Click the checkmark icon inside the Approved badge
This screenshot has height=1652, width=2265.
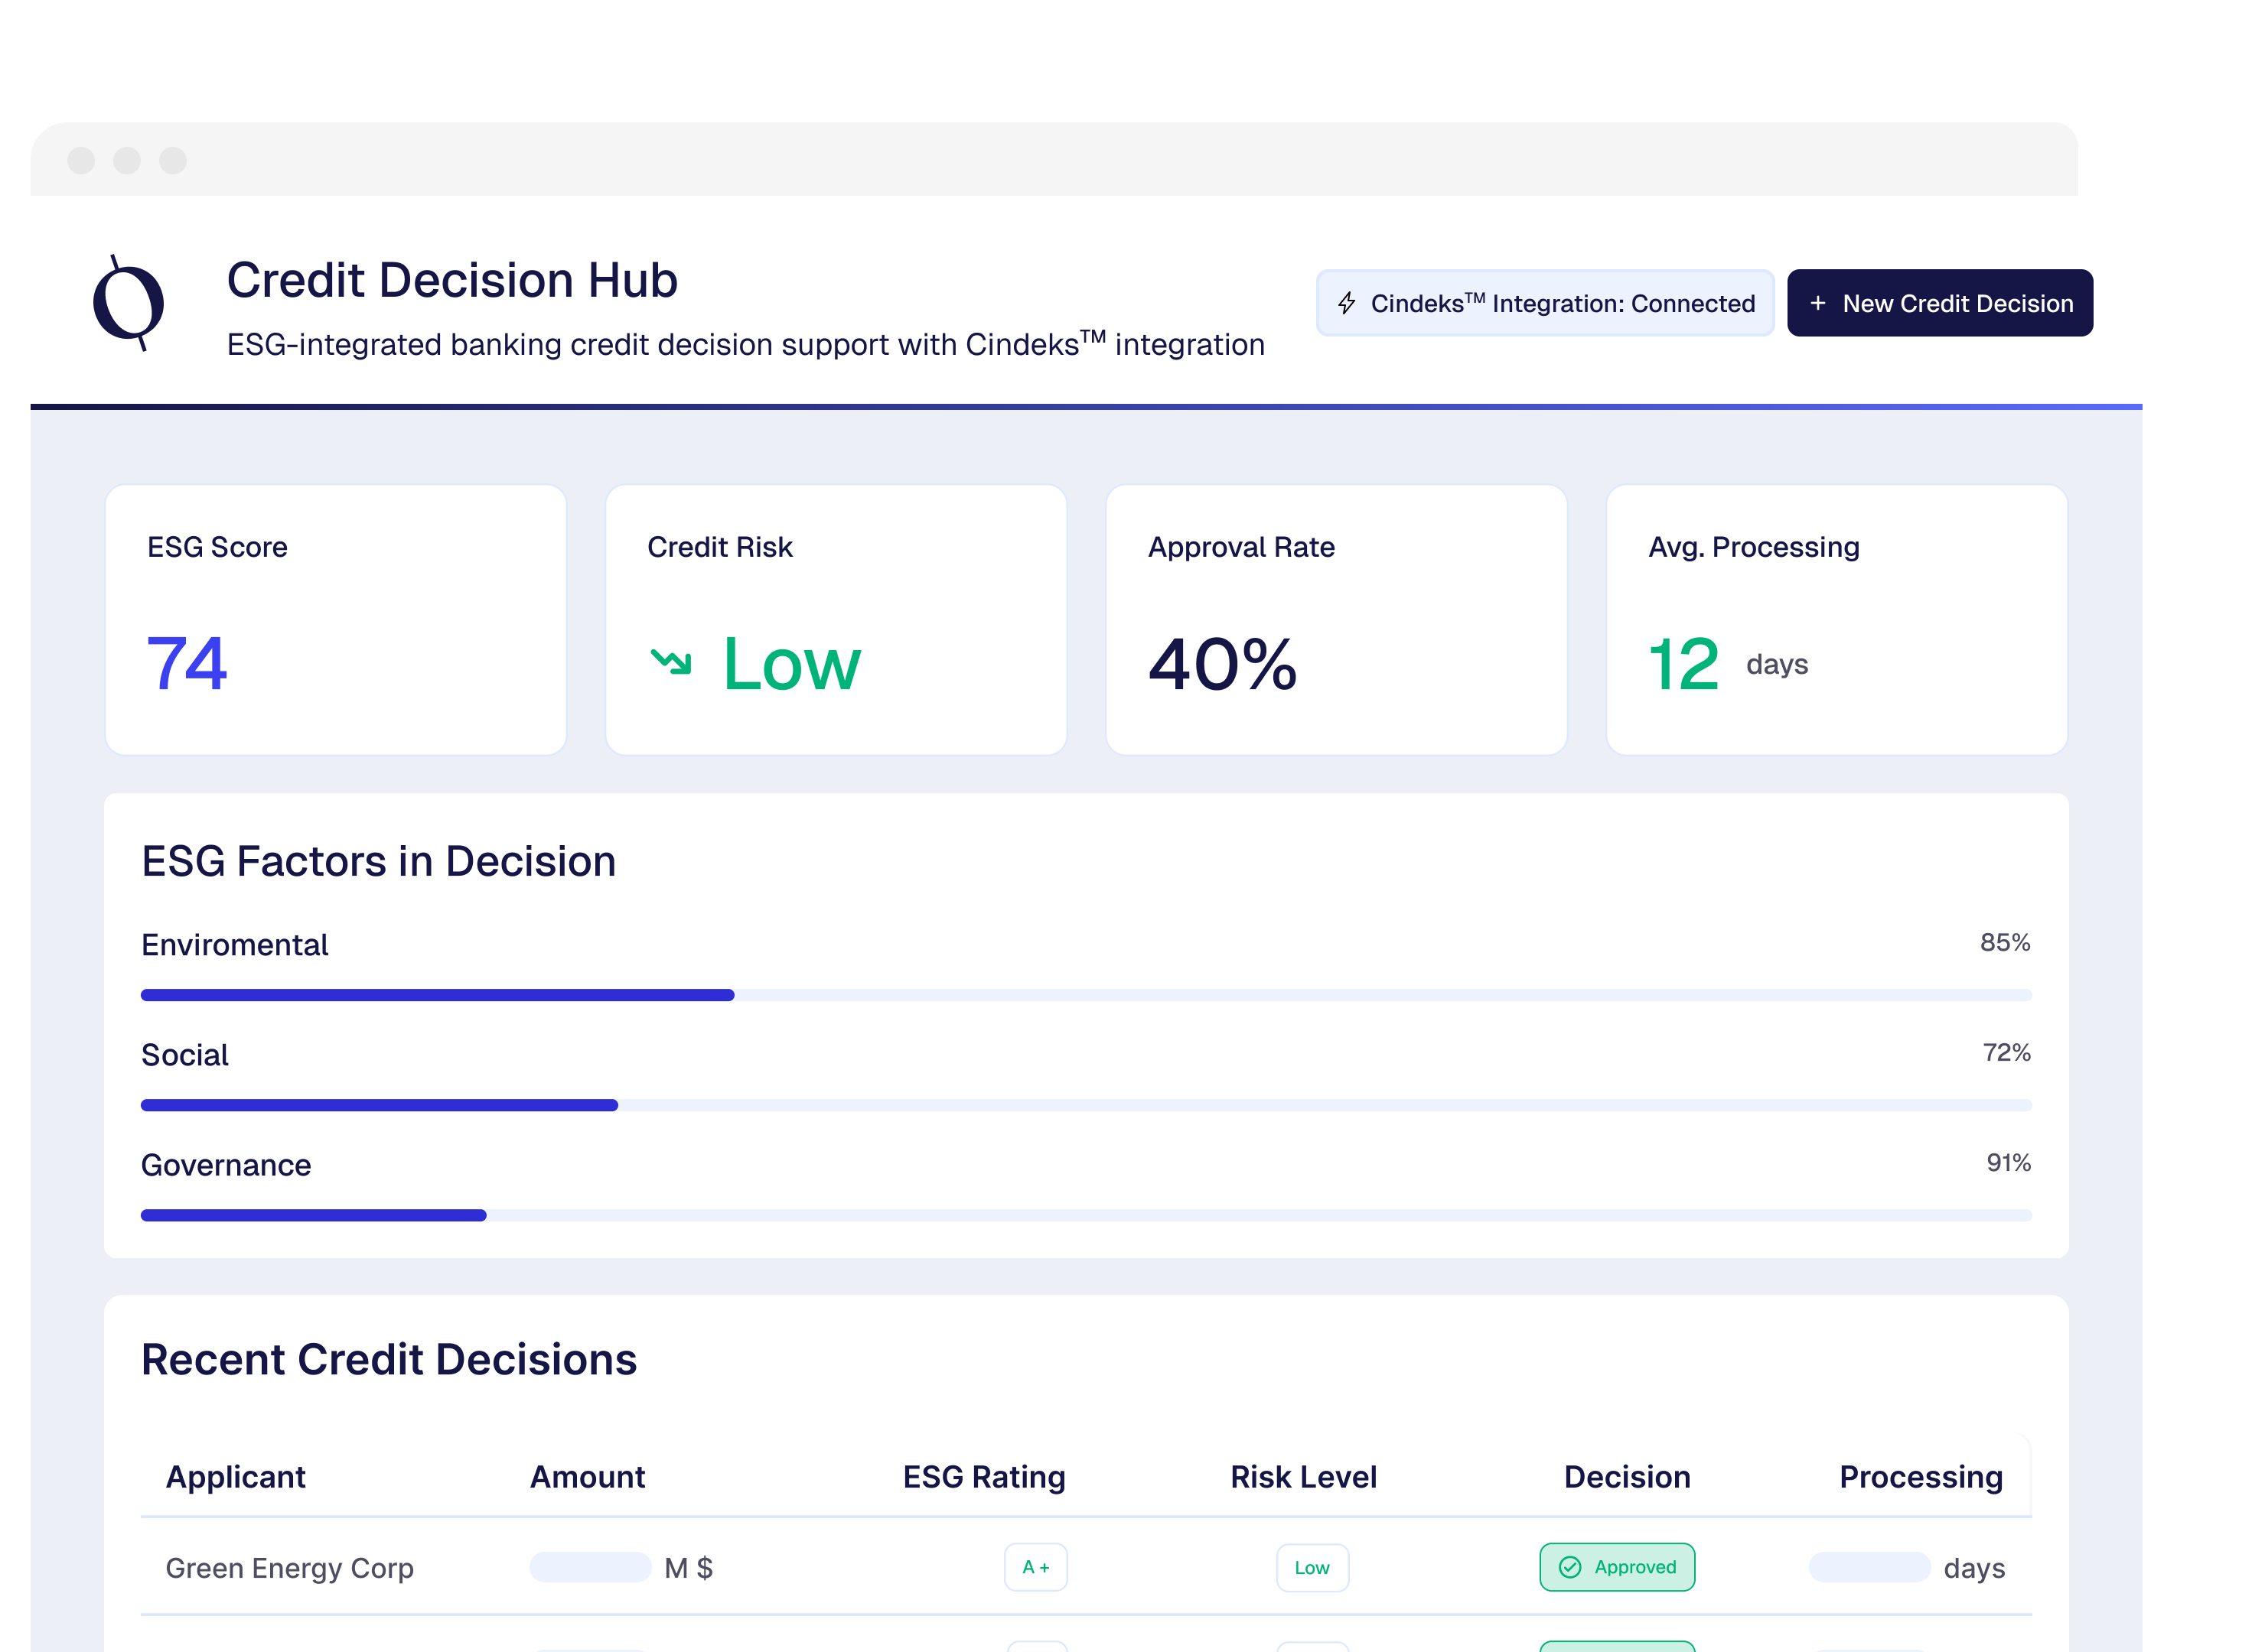(1571, 1567)
